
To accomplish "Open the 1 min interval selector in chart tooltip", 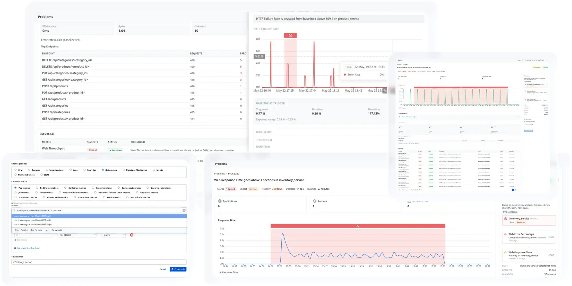I will (x=348, y=67).
